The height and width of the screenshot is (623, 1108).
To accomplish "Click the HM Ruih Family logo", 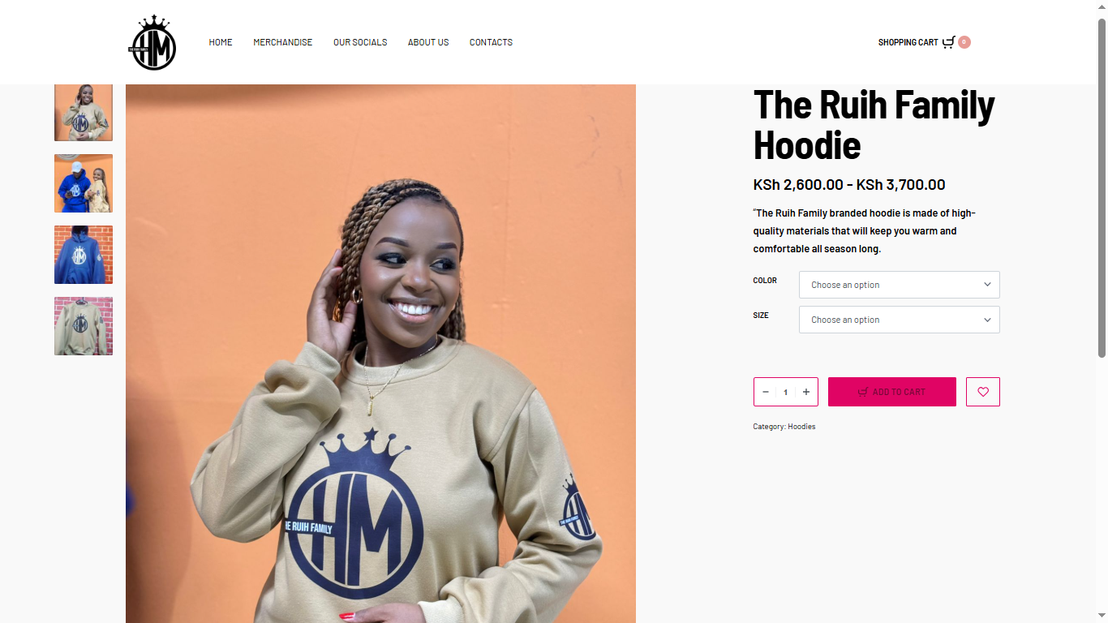I will tap(152, 42).
